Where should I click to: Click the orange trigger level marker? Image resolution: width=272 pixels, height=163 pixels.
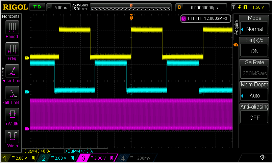click(236, 45)
